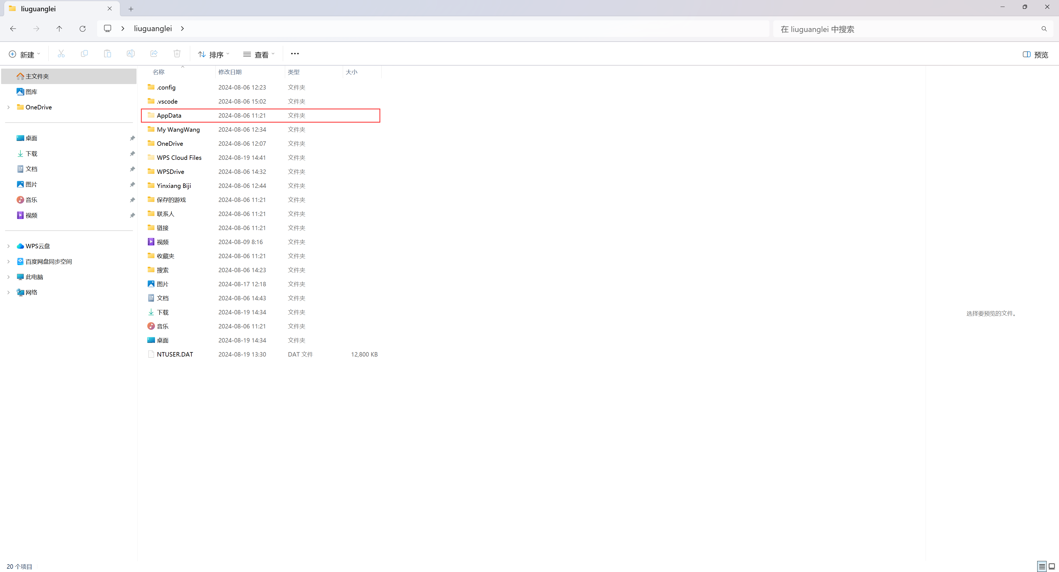Click the Rename icon in toolbar

pyautogui.click(x=130, y=54)
